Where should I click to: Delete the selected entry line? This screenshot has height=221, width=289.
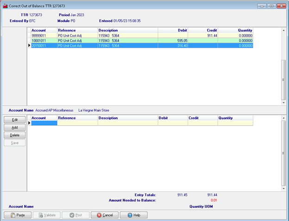tap(15, 135)
